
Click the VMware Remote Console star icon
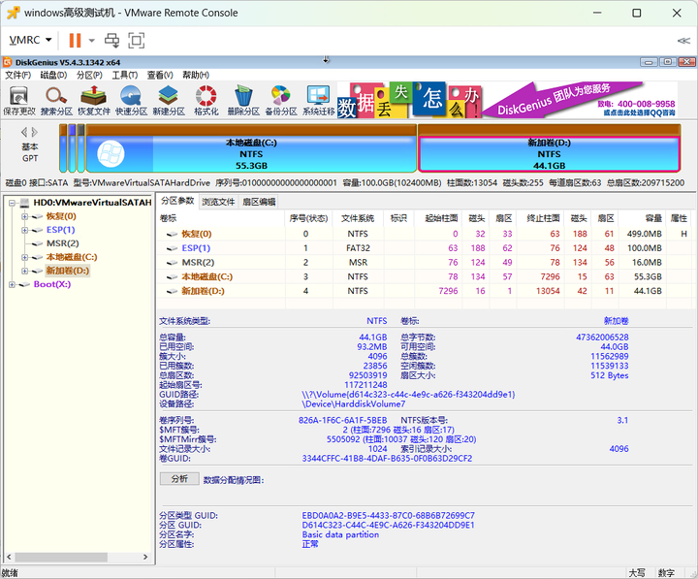14,13
